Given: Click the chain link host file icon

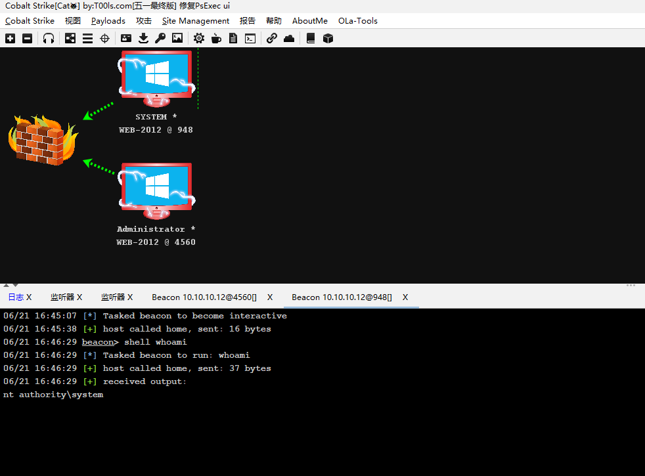Looking at the screenshot, I should [x=271, y=39].
